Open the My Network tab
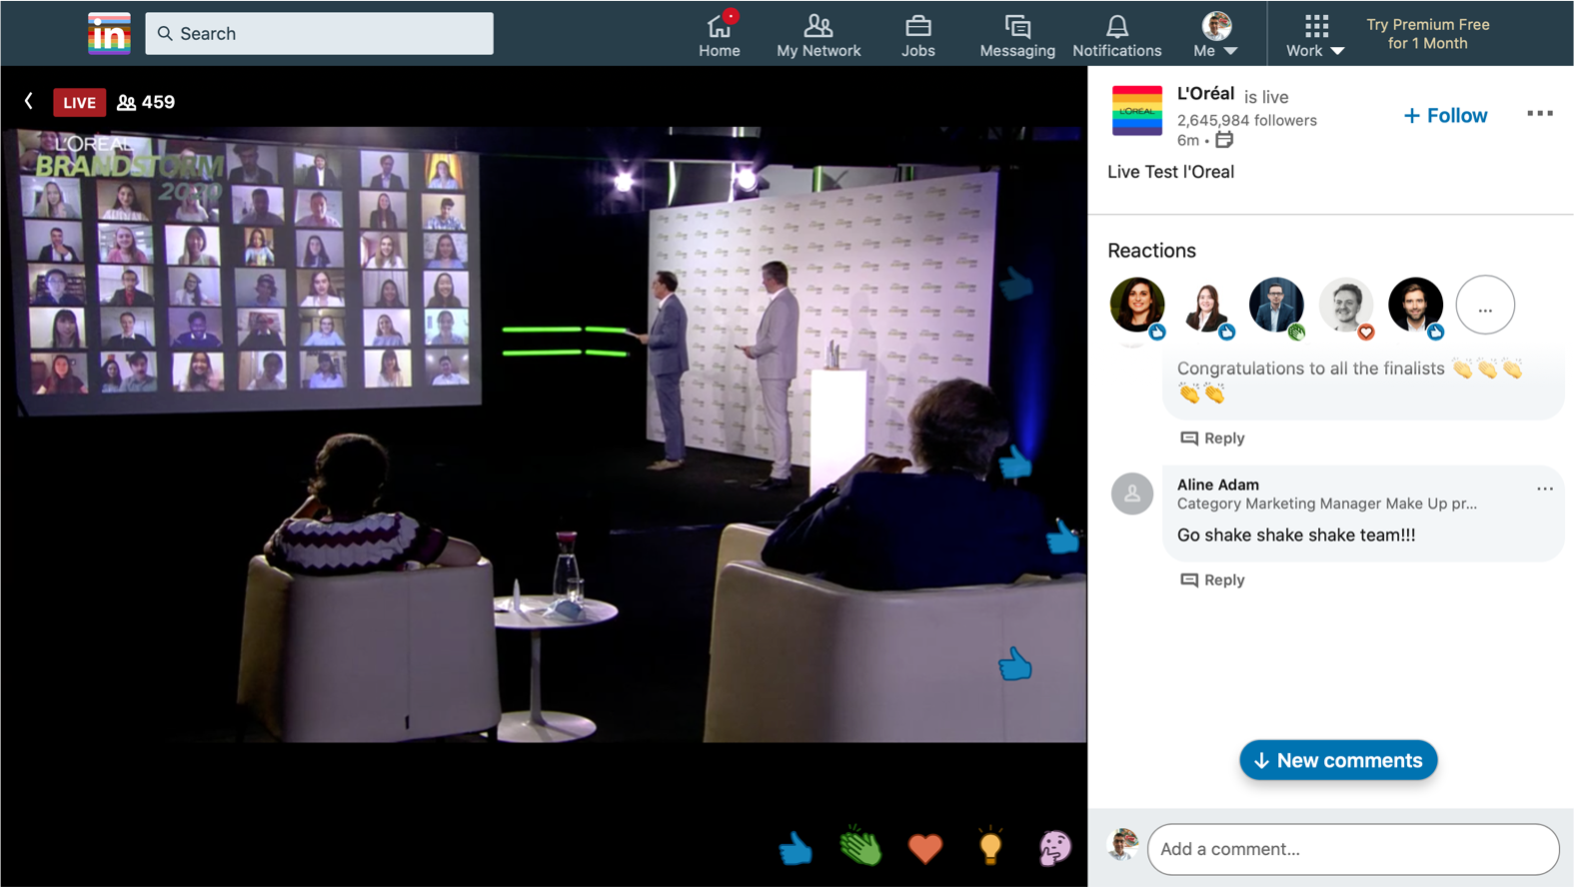The image size is (1574, 888). 818,35
